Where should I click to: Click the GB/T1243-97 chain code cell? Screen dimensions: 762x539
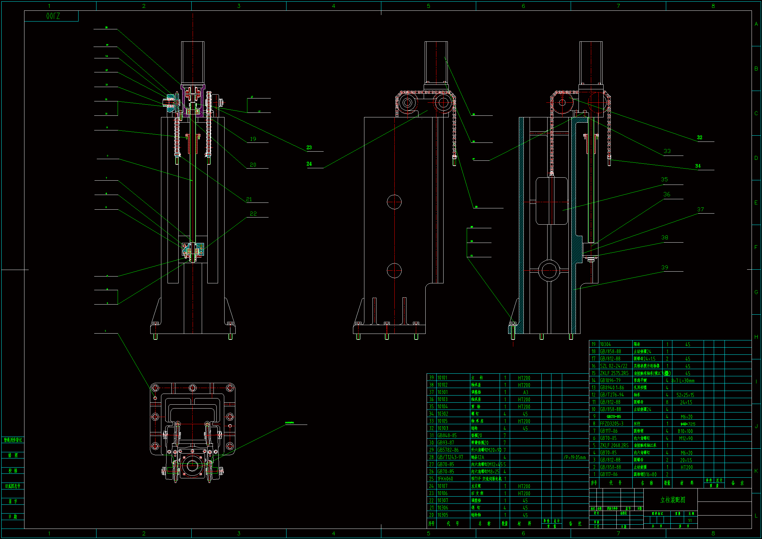tap(450, 457)
